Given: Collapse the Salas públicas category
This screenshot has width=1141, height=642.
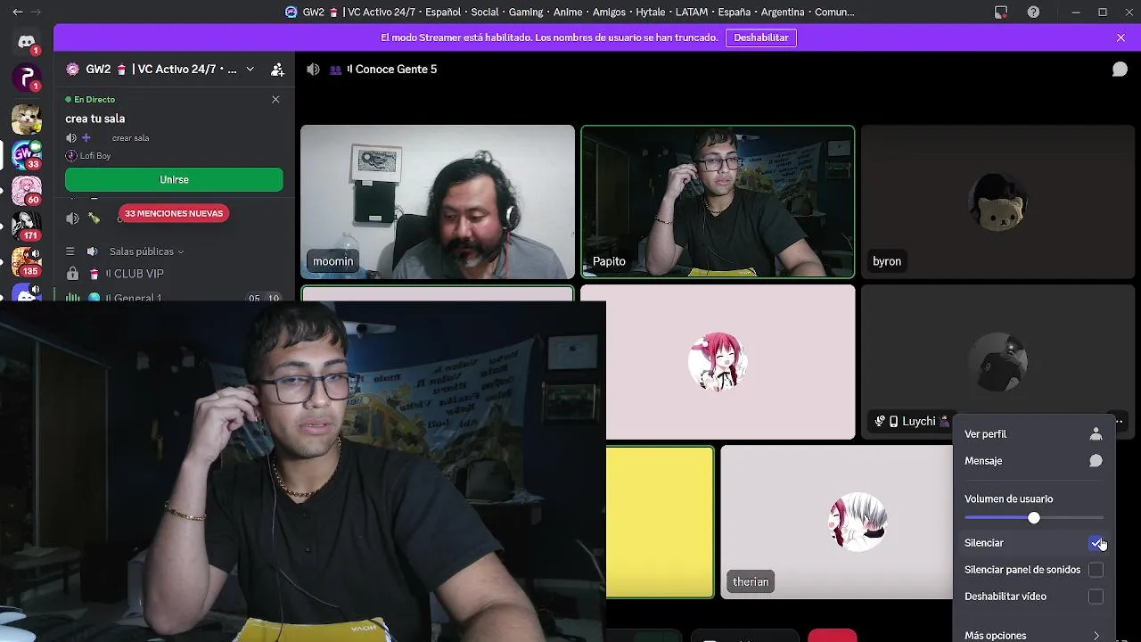Looking at the screenshot, I should (146, 251).
